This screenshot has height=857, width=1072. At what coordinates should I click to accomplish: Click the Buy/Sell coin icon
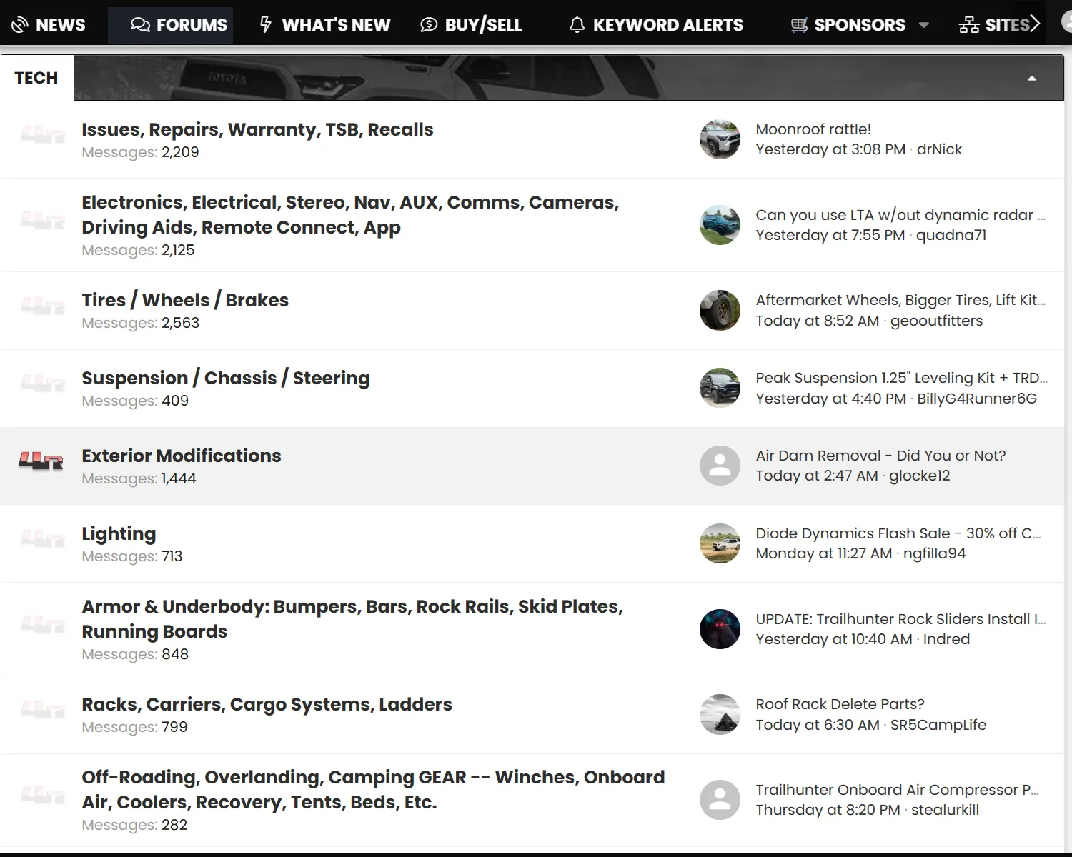427,24
